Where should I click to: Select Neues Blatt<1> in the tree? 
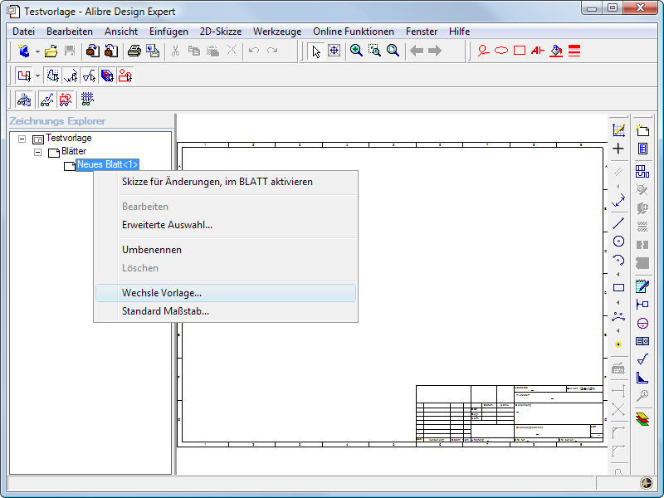point(108,164)
